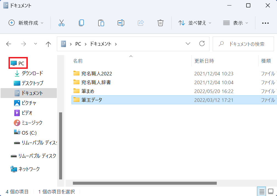The height and width of the screenshot is (196, 277).
Task: Select リムーバブル ディスク above ネットワーク
Action: pos(34,156)
